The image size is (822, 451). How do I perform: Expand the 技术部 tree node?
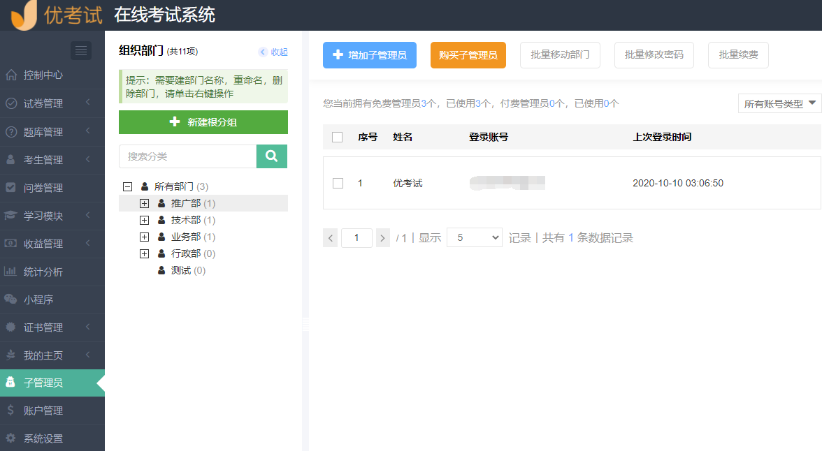pos(144,220)
